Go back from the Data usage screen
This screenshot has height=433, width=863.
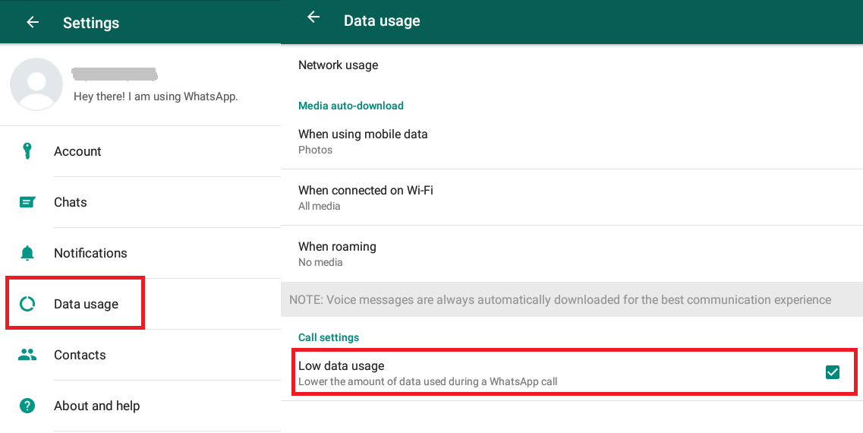click(313, 17)
